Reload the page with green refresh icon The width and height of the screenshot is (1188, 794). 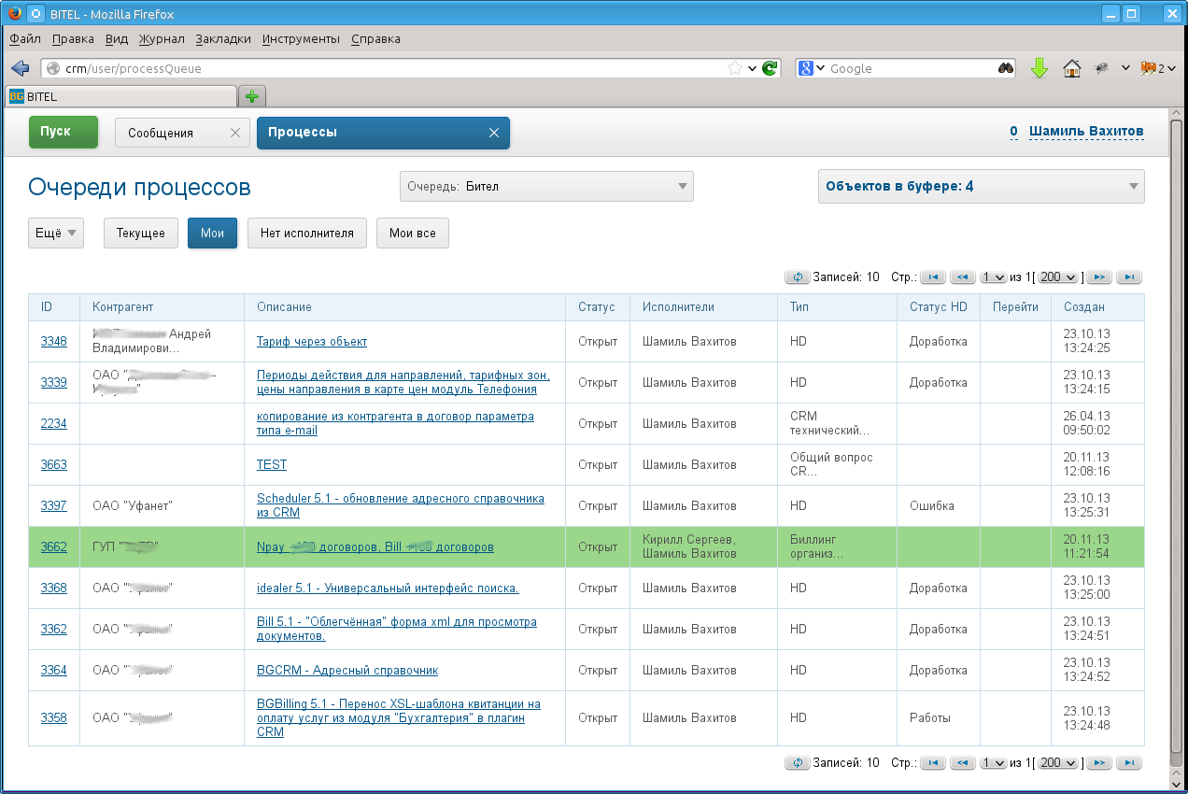point(770,68)
